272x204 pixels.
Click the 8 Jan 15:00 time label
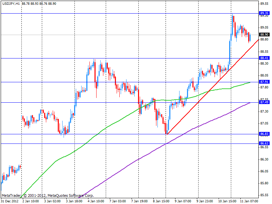pyautogui.click(x=161, y=201)
